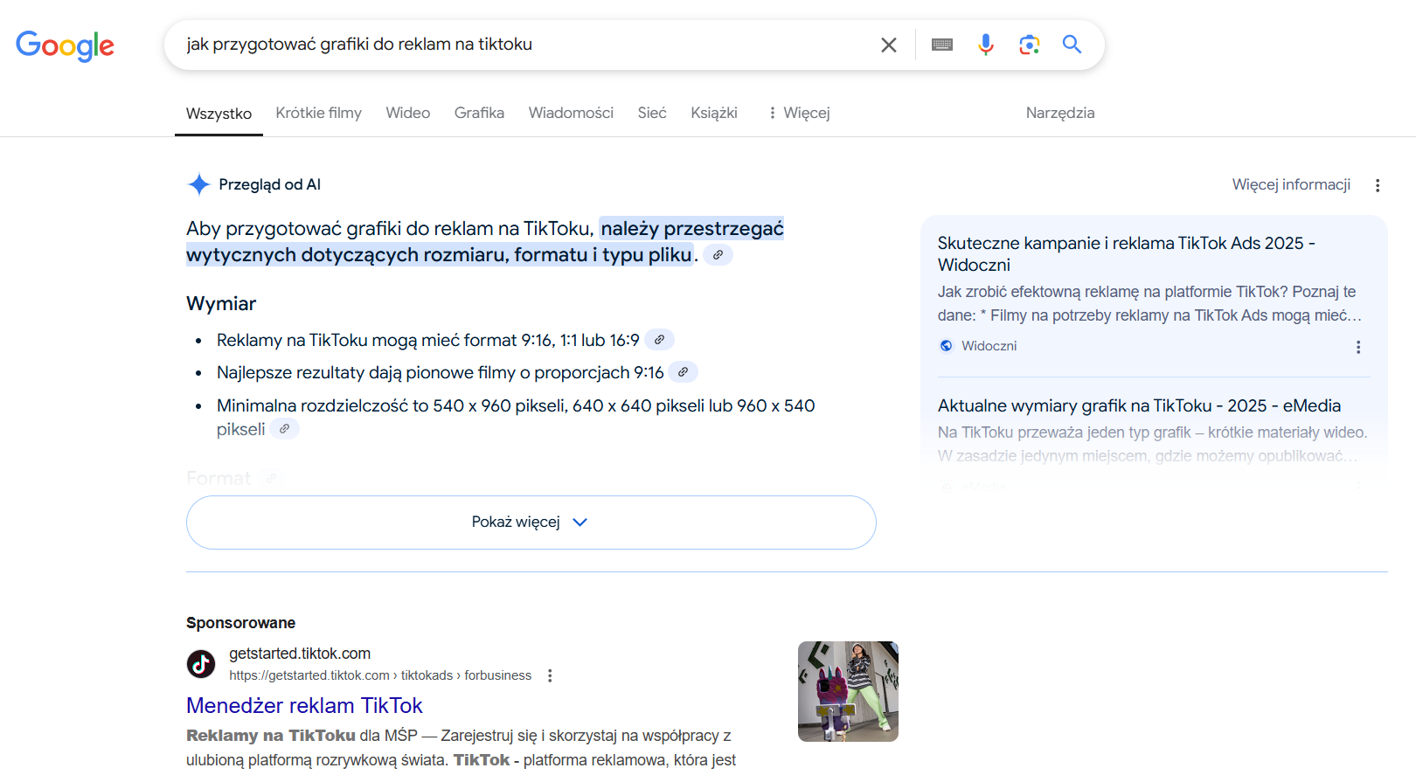Click the Google logo

pyautogui.click(x=65, y=45)
